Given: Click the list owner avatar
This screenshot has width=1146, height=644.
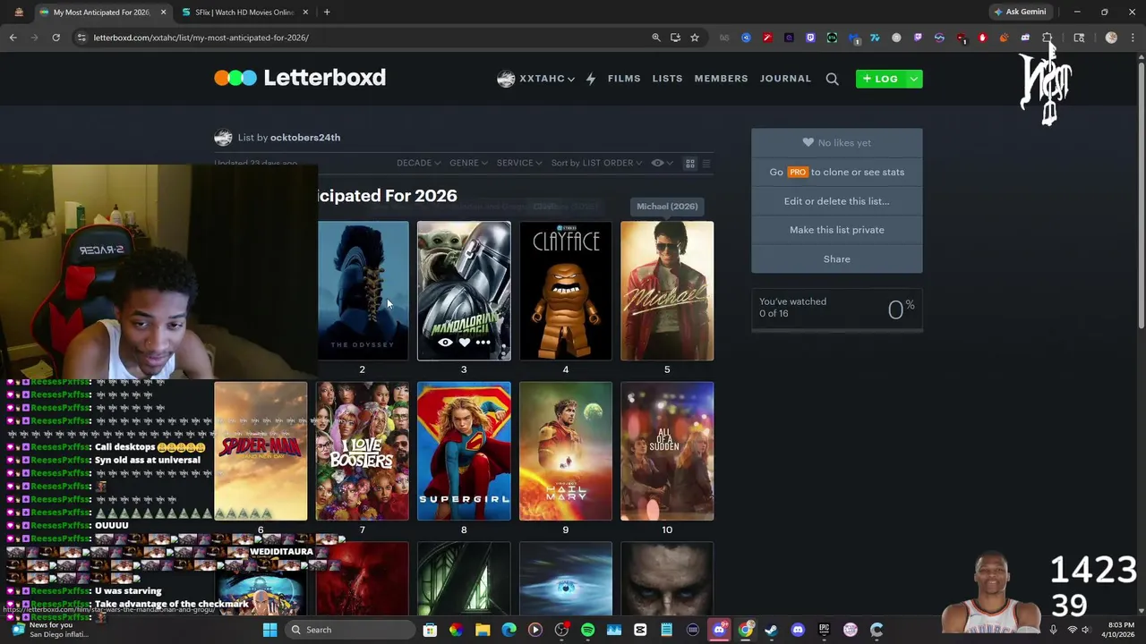Looking at the screenshot, I should (223, 138).
